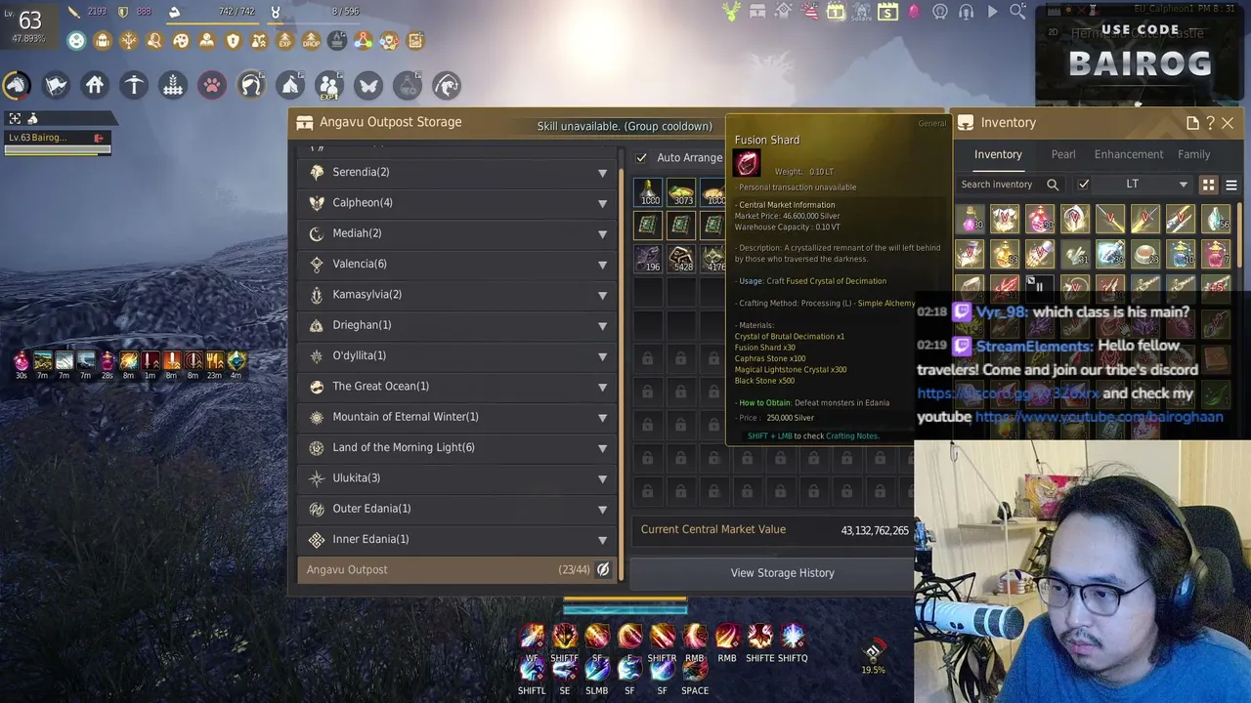
Task: Open the guild flag icon
Action: point(56,86)
